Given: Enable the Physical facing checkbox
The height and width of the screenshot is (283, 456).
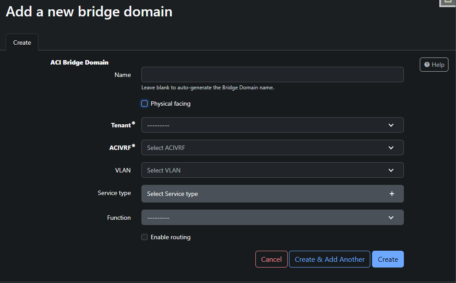Looking at the screenshot, I should (x=144, y=103).
